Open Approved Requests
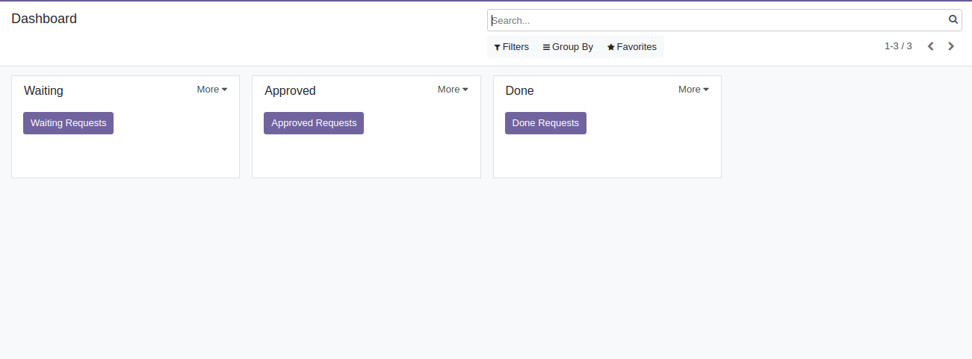 pyautogui.click(x=314, y=123)
